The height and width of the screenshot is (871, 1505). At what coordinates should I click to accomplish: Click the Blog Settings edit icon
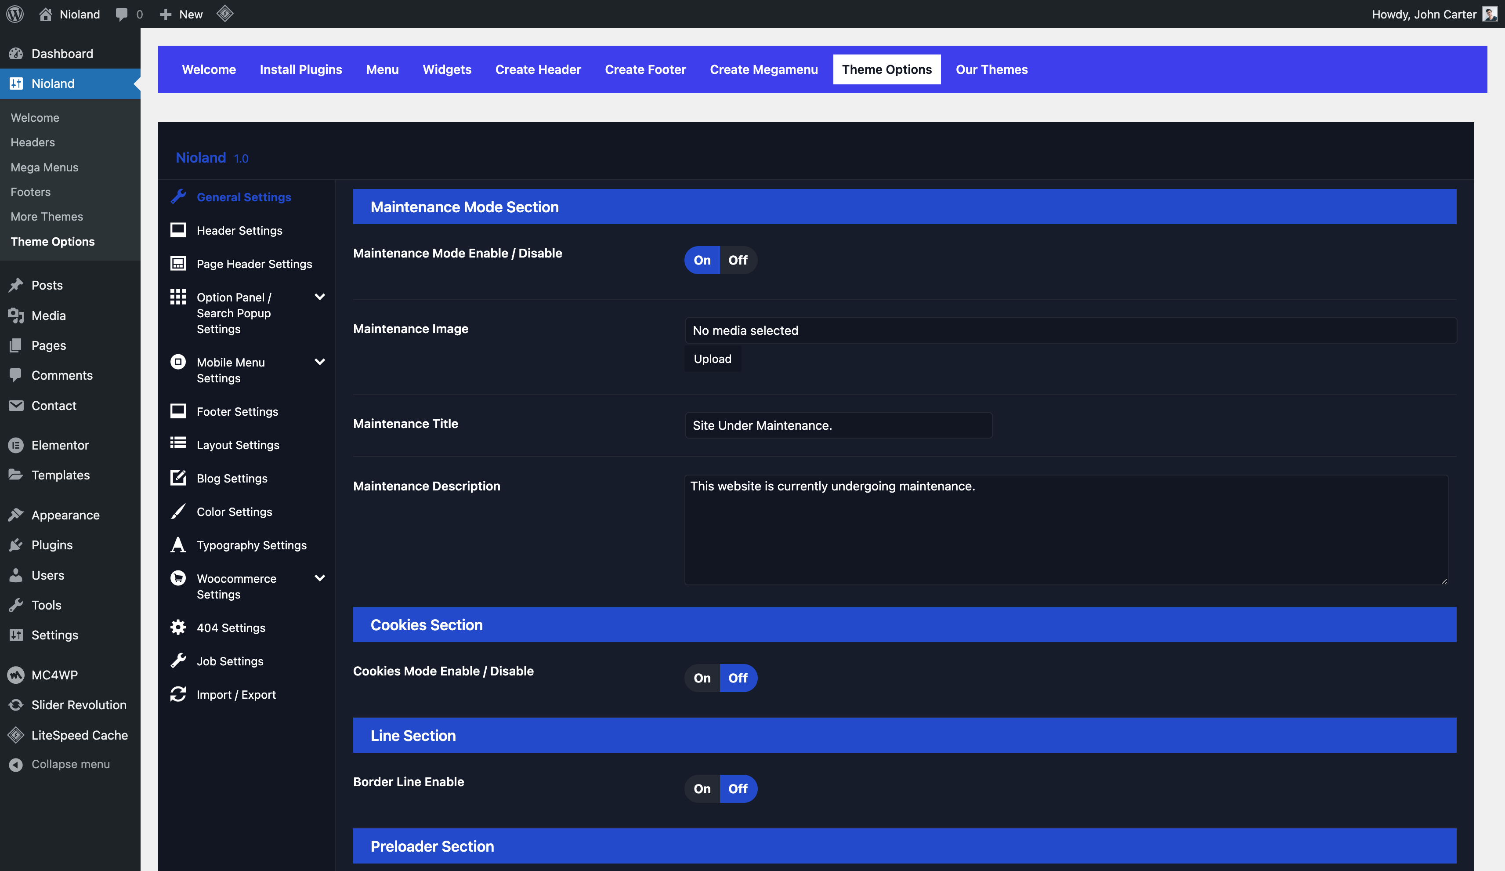pyautogui.click(x=178, y=478)
